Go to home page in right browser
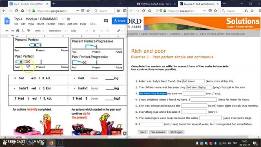 tap(150, 11)
